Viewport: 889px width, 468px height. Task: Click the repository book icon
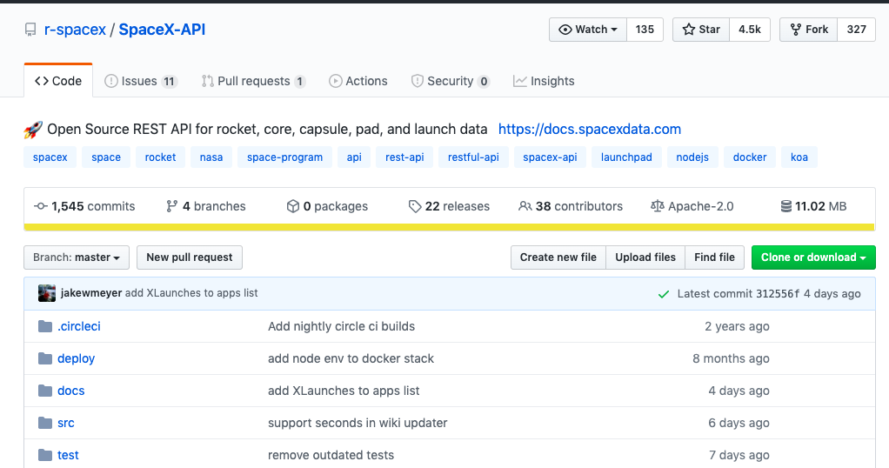[x=30, y=30]
